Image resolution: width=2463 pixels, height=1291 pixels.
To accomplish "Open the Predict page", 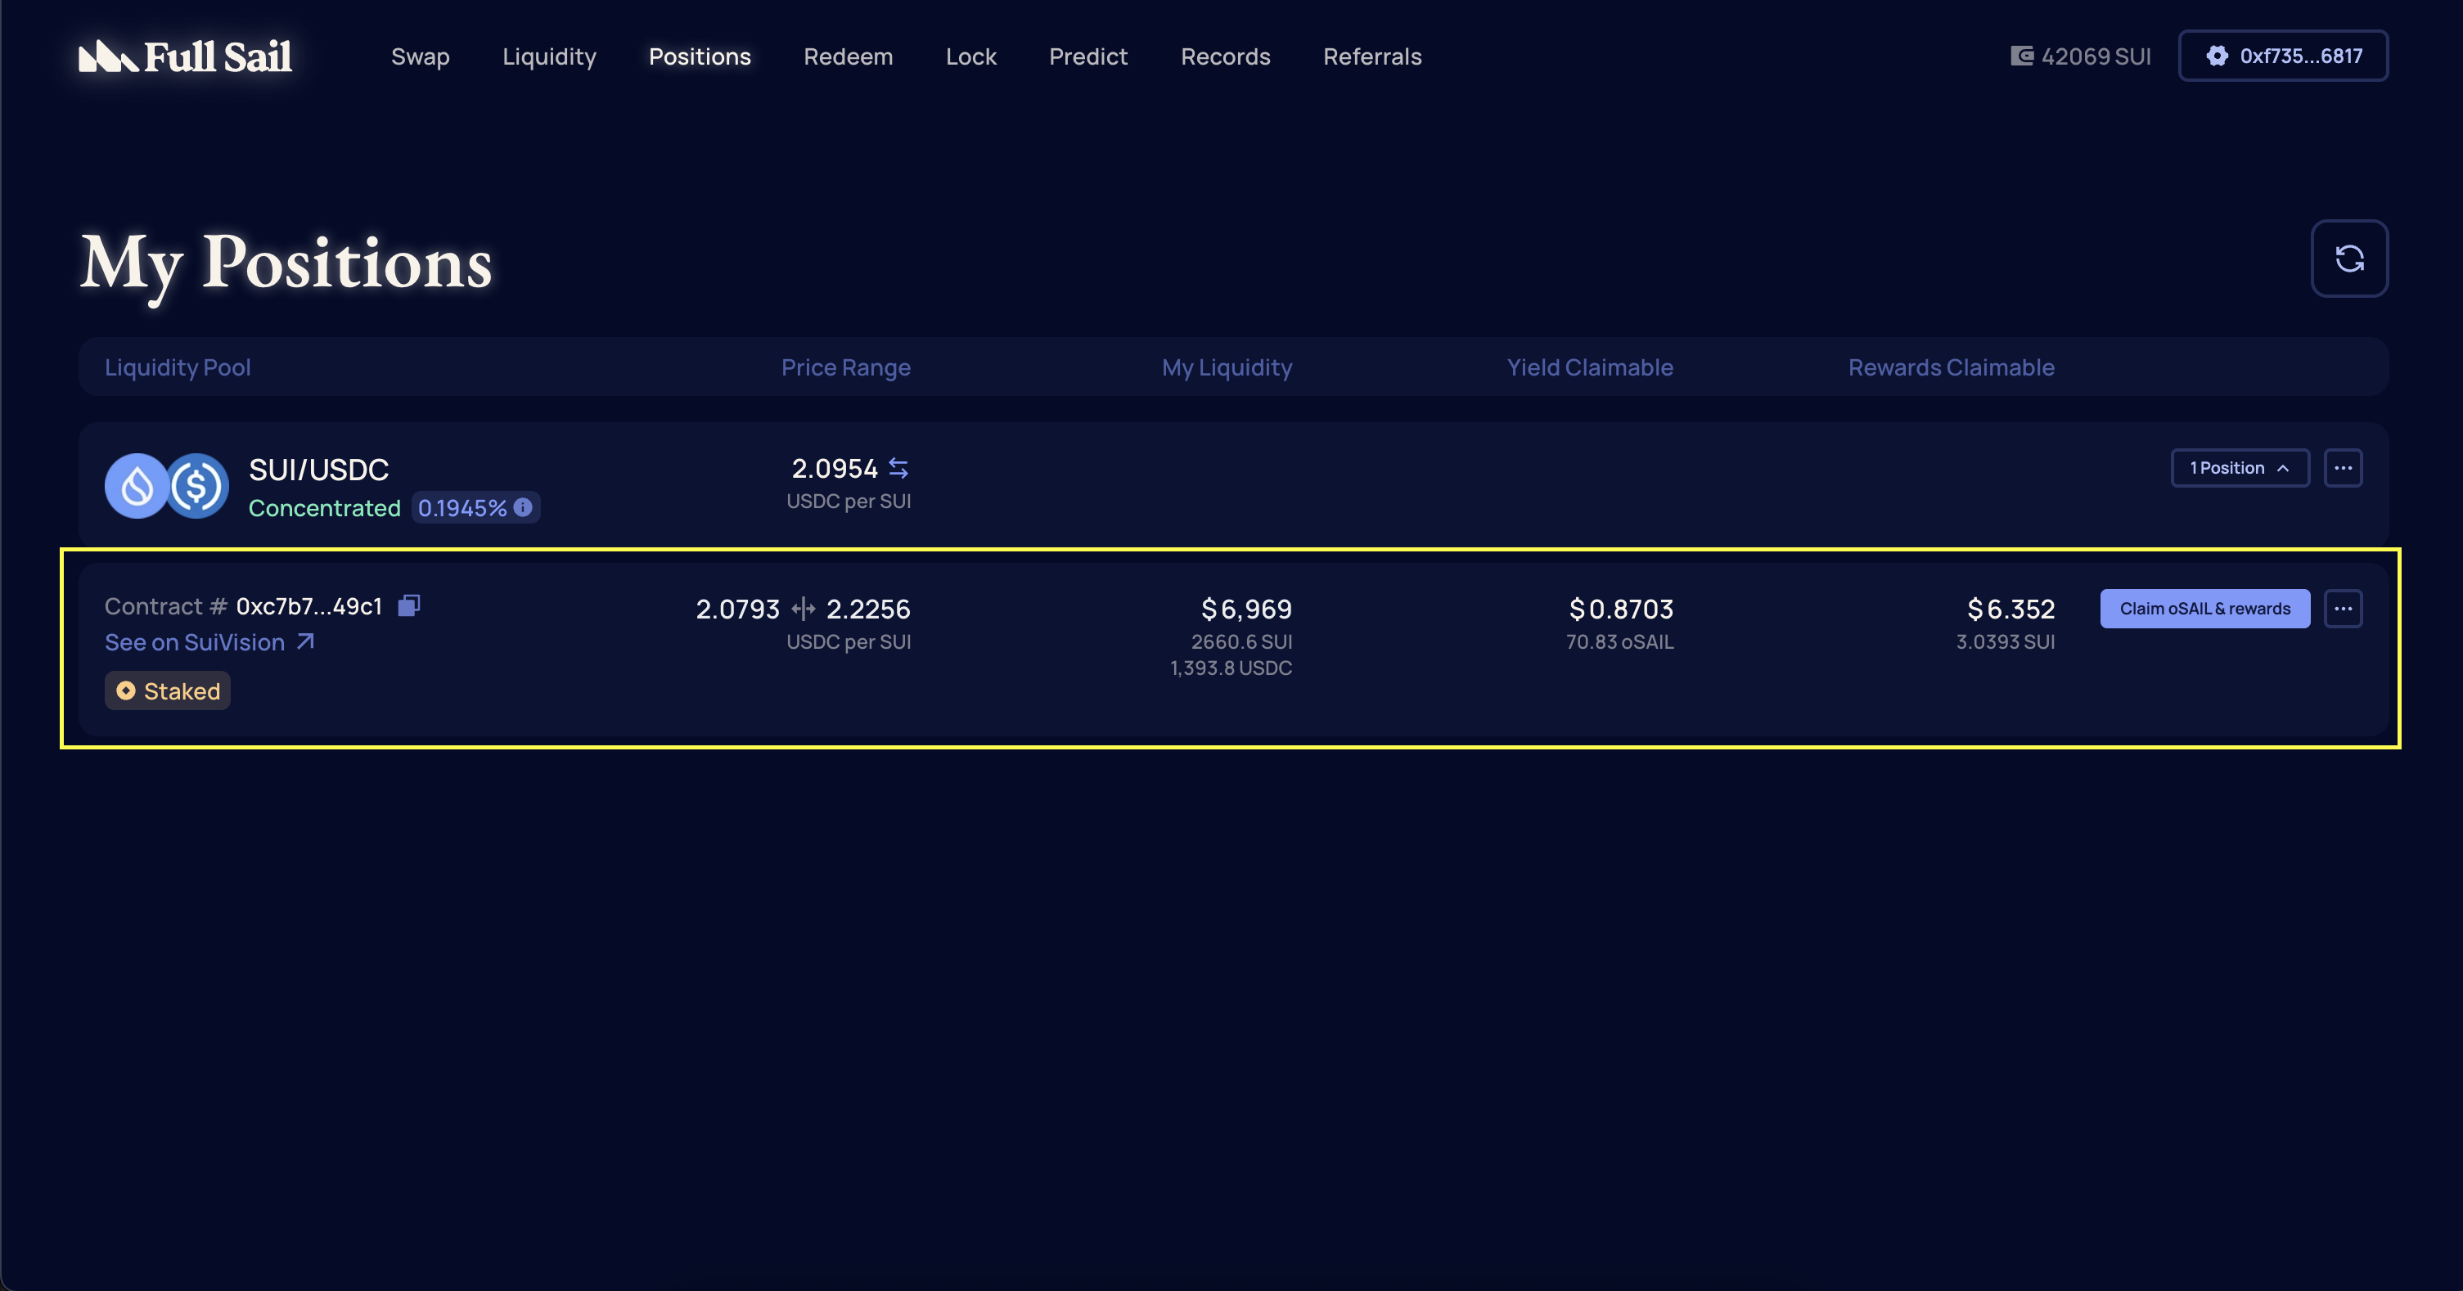I will pyautogui.click(x=1088, y=56).
